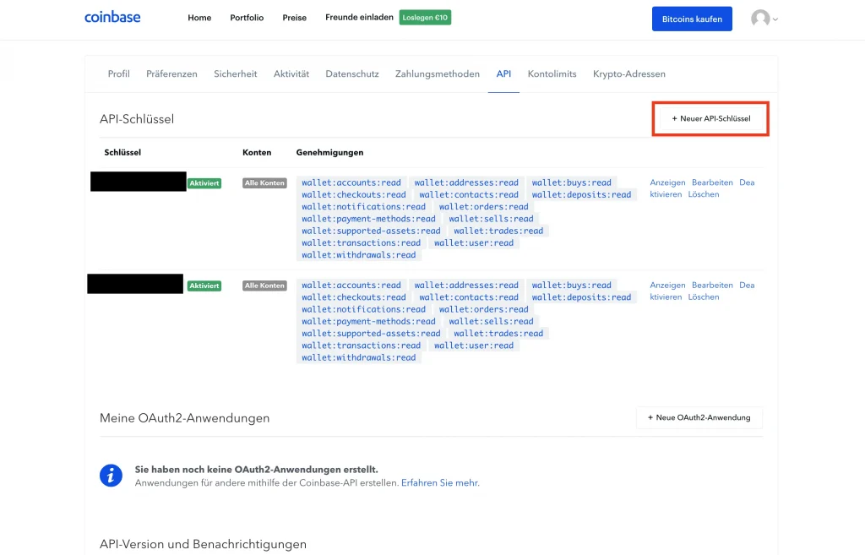Viewport: 865px width, 555px height.
Task: Click the Coinbase logo
Action: [112, 18]
